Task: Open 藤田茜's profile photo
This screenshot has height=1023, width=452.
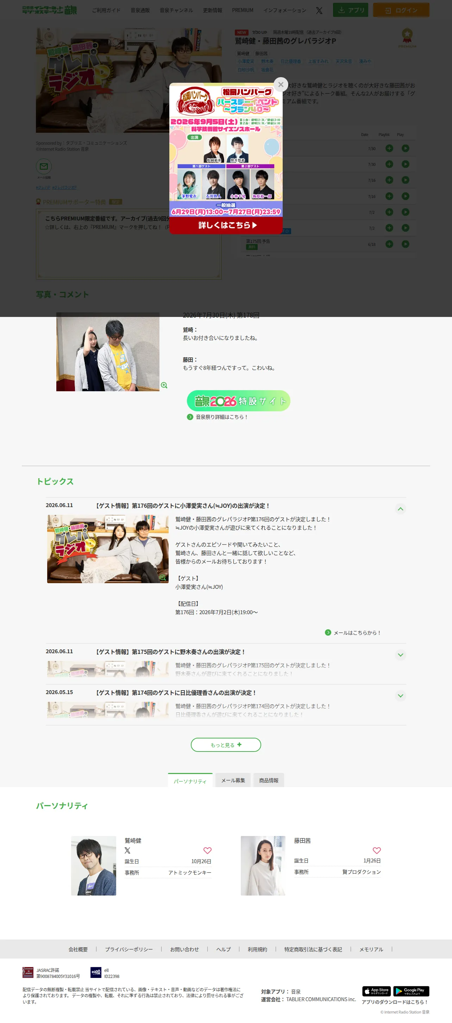Action: click(263, 866)
